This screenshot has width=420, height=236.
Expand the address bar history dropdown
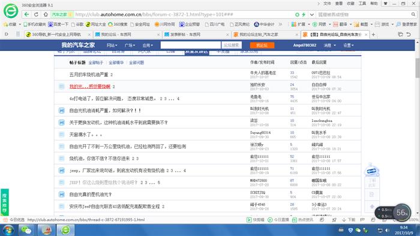312,14
